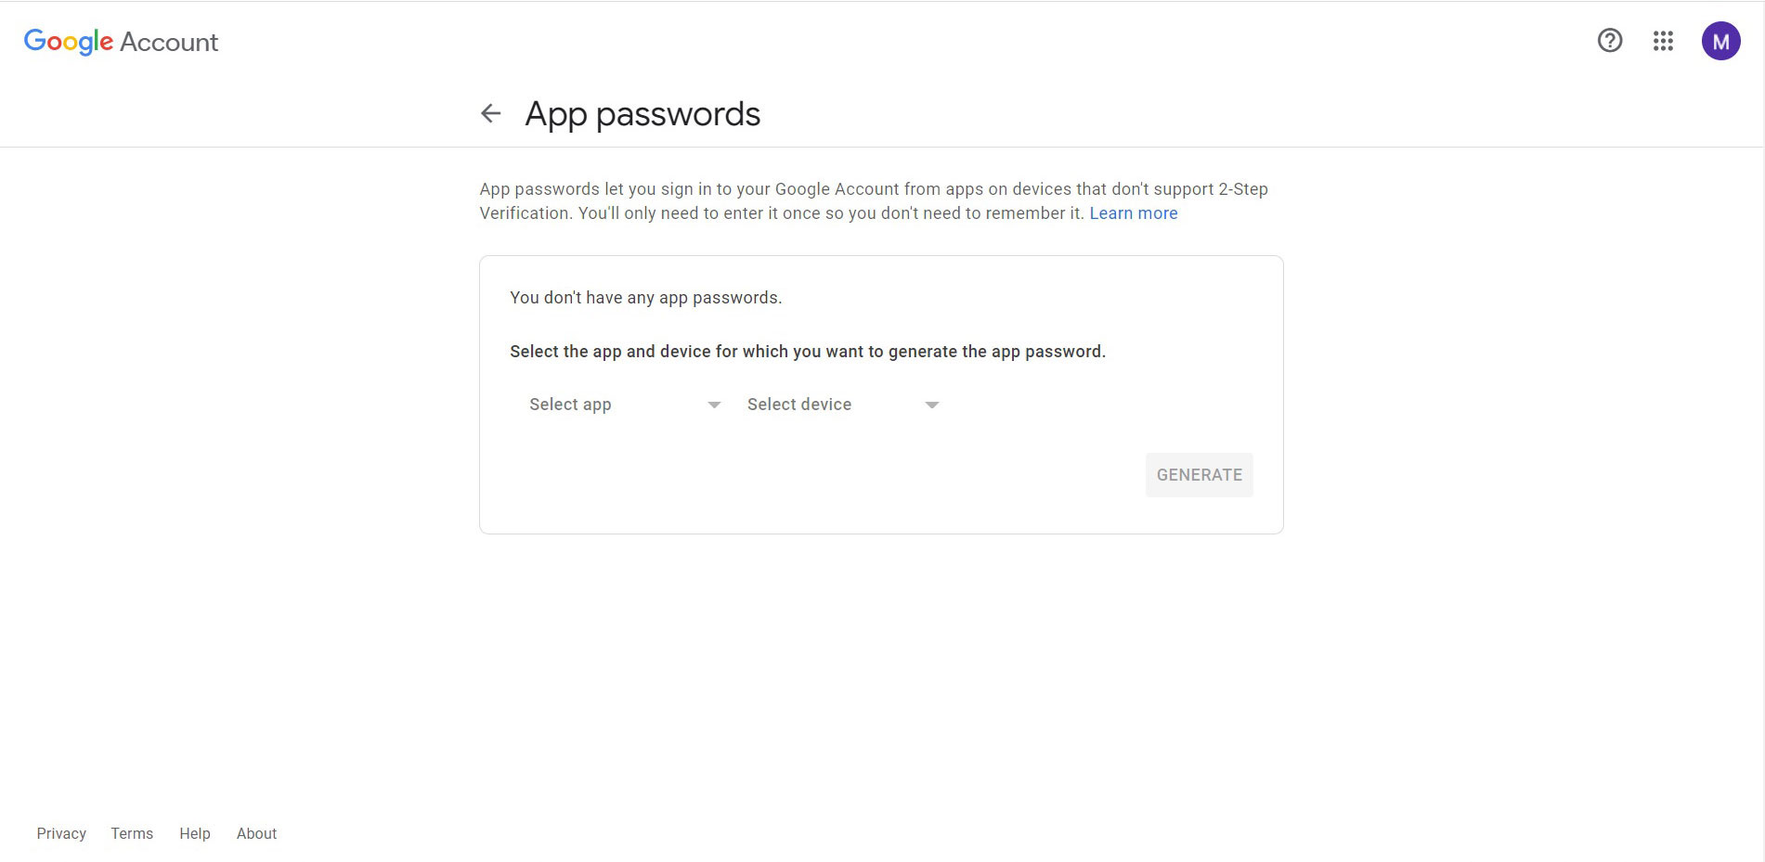Open the Help question mark icon

(1610, 41)
